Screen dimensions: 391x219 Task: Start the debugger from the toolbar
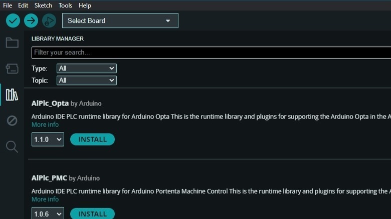49,20
